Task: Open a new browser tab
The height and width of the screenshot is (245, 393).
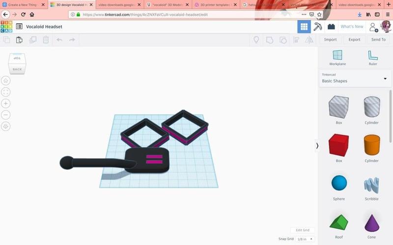Action: [x=389, y=4]
